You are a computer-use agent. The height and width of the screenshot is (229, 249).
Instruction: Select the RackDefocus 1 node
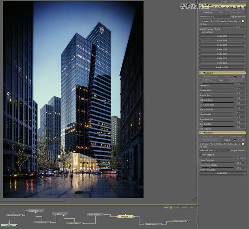(x=14, y=215)
